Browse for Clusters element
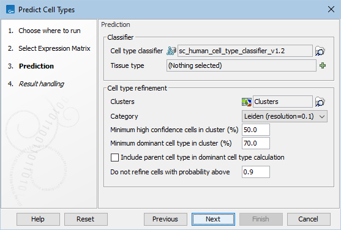 click(320, 102)
